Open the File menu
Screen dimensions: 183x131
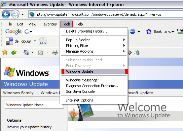point(9,24)
